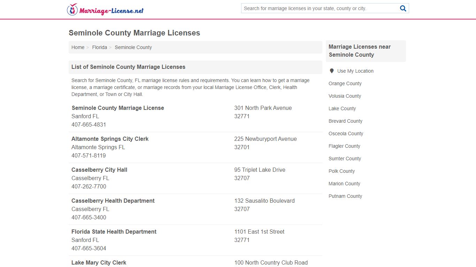Click address 132 Sausalito Boulevard

264,201
